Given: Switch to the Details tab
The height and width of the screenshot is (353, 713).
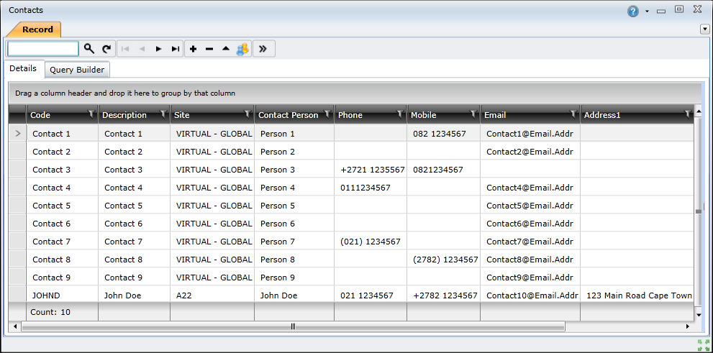Looking at the screenshot, I should click(23, 68).
